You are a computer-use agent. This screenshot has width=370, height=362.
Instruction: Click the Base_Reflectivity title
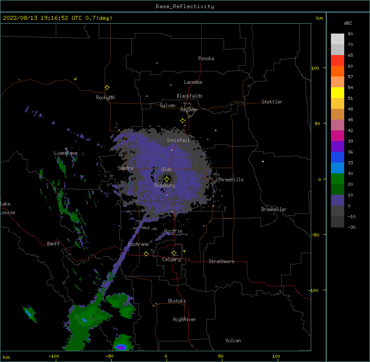[x=185, y=6]
